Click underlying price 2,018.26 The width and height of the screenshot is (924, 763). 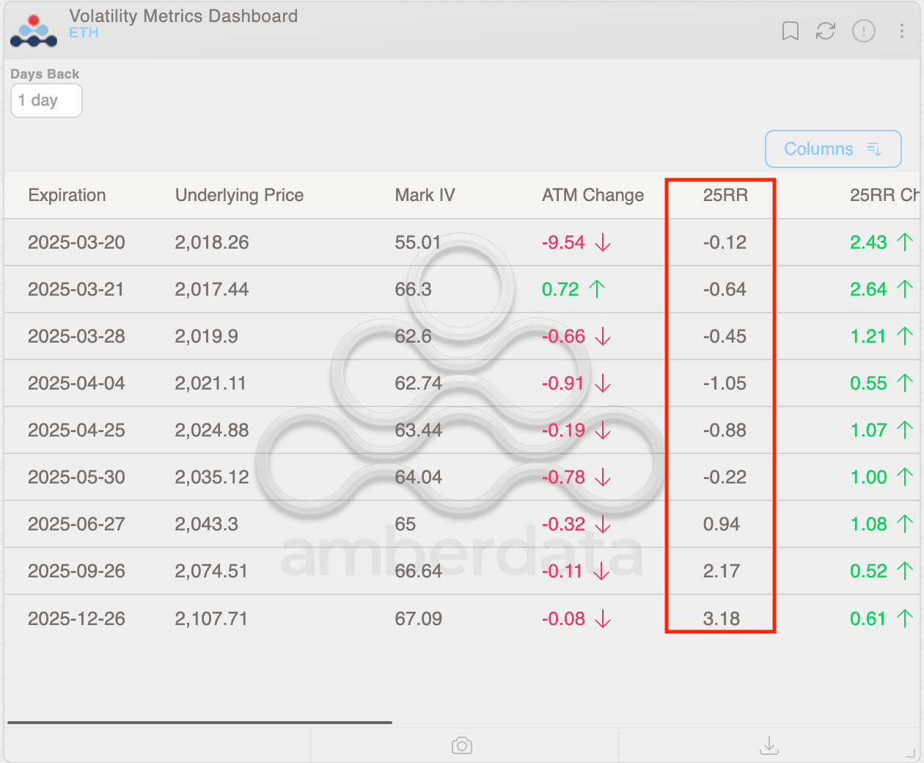[212, 242]
